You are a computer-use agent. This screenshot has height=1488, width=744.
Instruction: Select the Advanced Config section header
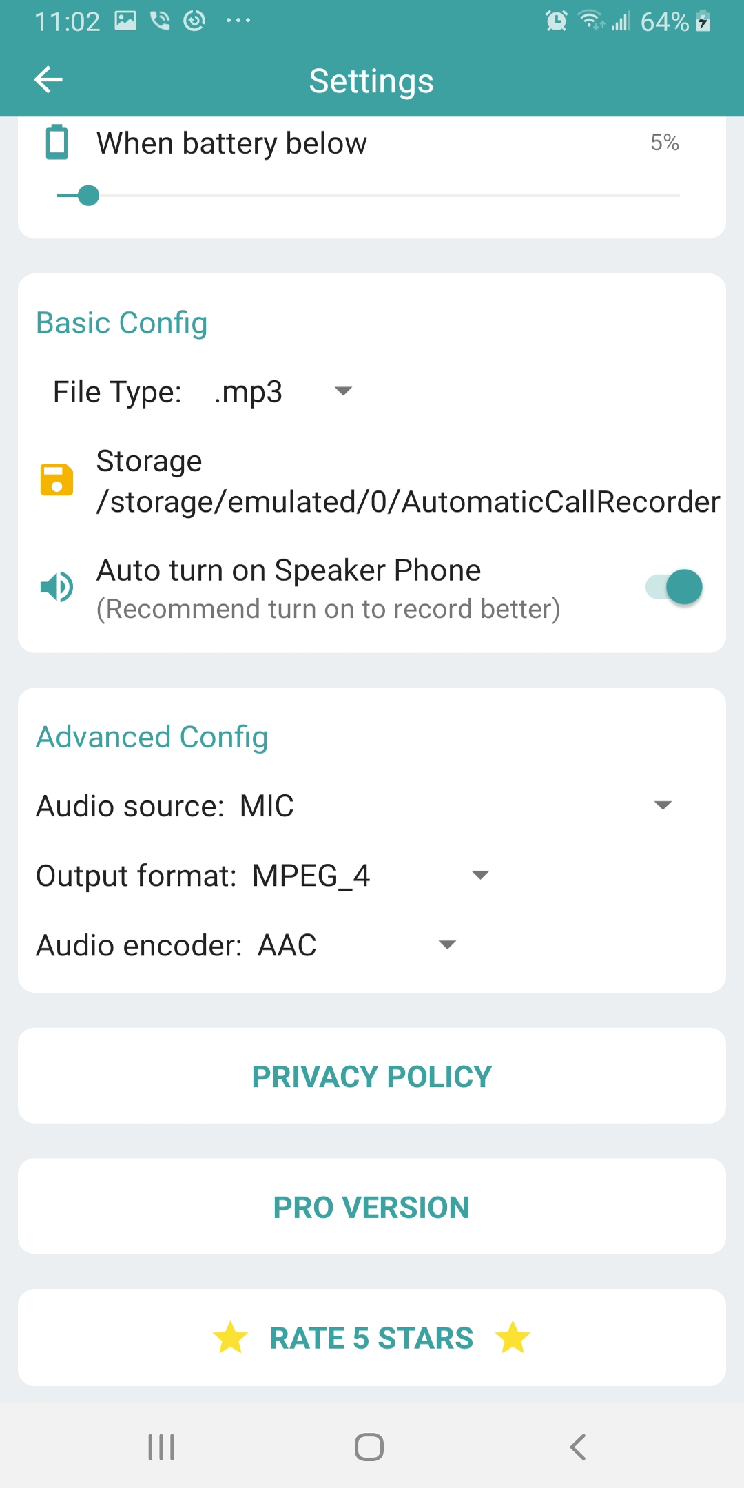pos(152,736)
